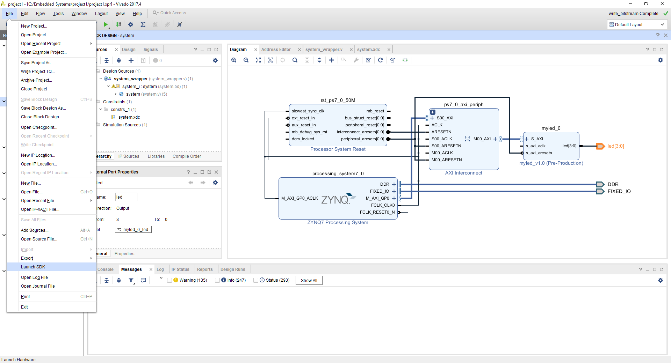Click the Messages pane settings gear
This screenshot has width=671, height=363.
(x=661, y=280)
